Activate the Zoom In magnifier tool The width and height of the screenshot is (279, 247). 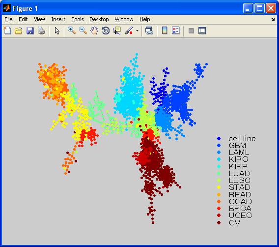pos(72,31)
